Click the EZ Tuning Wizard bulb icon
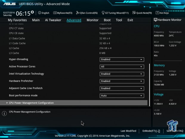This screenshot has height=139, width=185. [103, 13]
